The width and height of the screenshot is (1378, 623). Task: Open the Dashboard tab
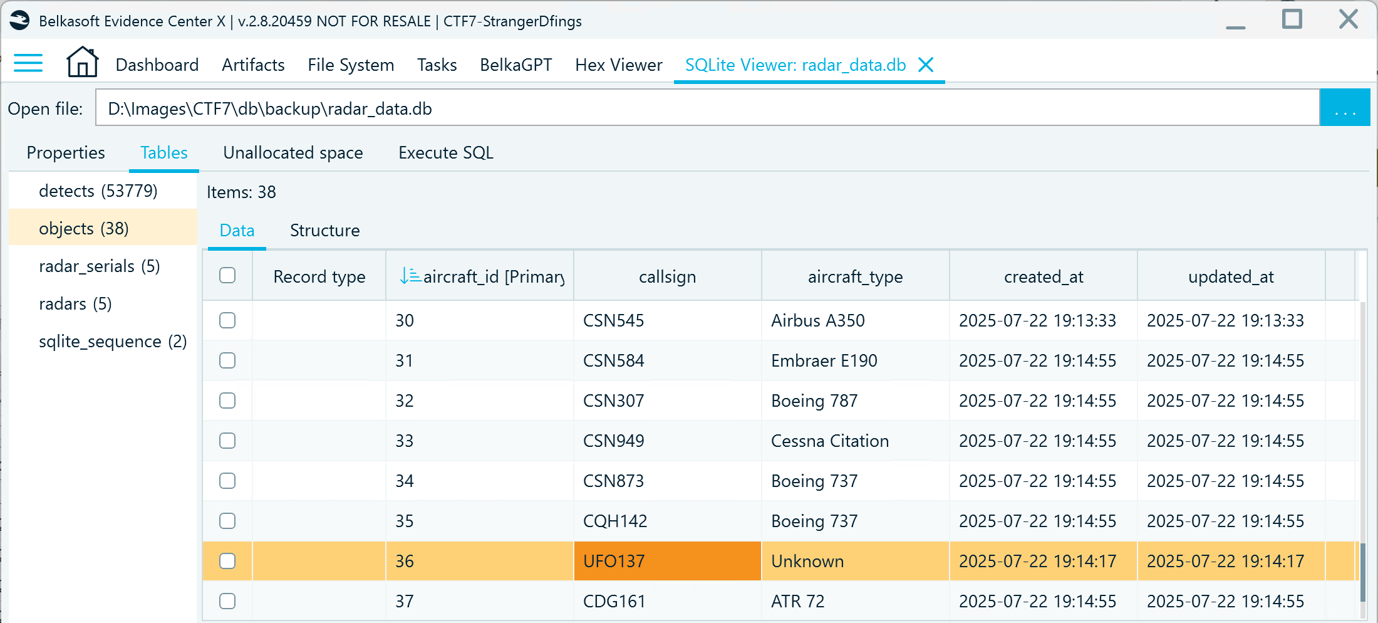pyautogui.click(x=157, y=65)
